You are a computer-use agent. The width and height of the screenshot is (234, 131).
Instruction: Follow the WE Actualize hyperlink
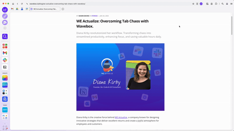click(121, 117)
